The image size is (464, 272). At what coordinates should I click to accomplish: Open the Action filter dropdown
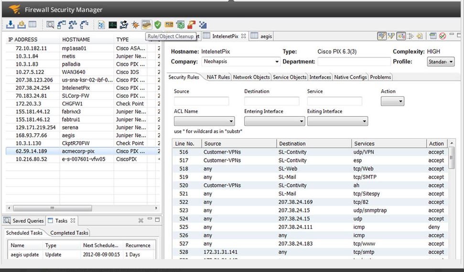pos(392,101)
